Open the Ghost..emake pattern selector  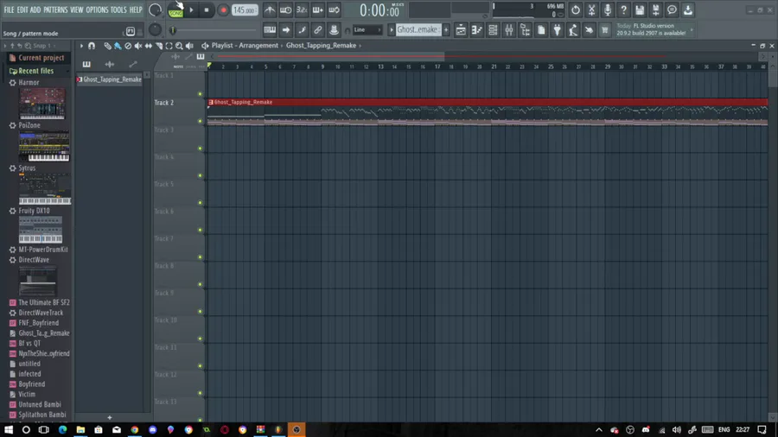[417, 29]
